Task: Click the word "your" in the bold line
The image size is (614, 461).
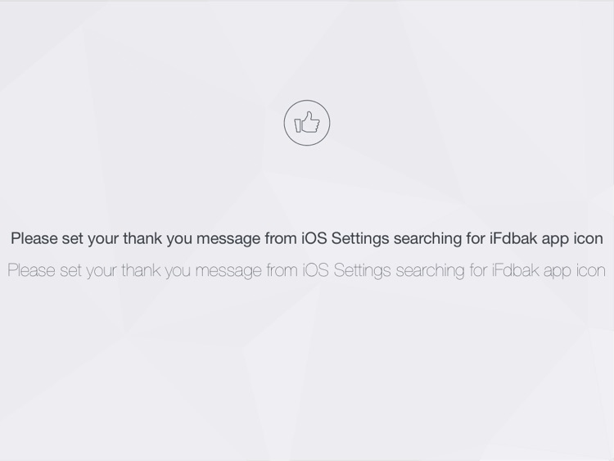Action: coord(102,238)
